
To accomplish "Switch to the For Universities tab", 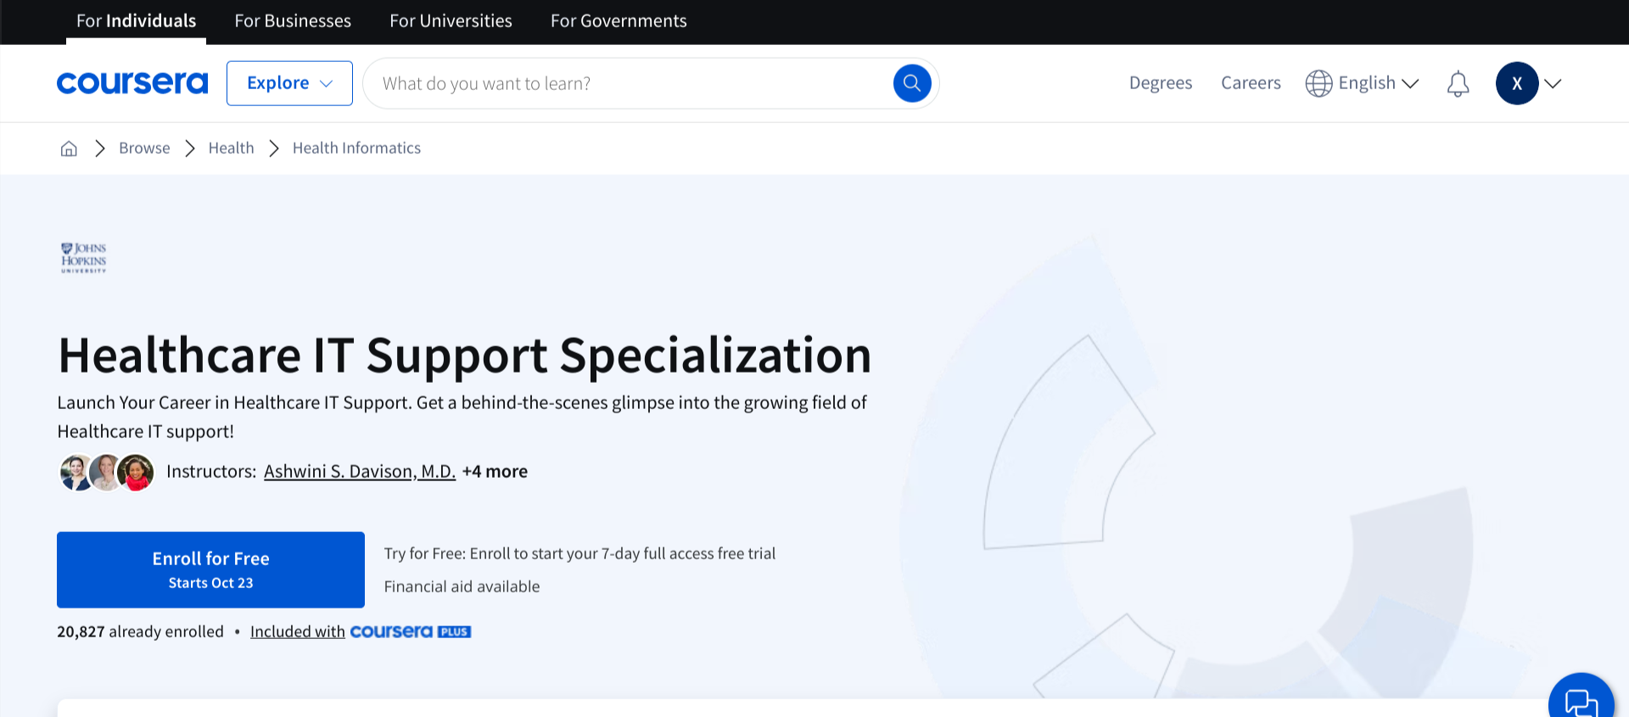I will pyautogui.click(x=451, y=21).
